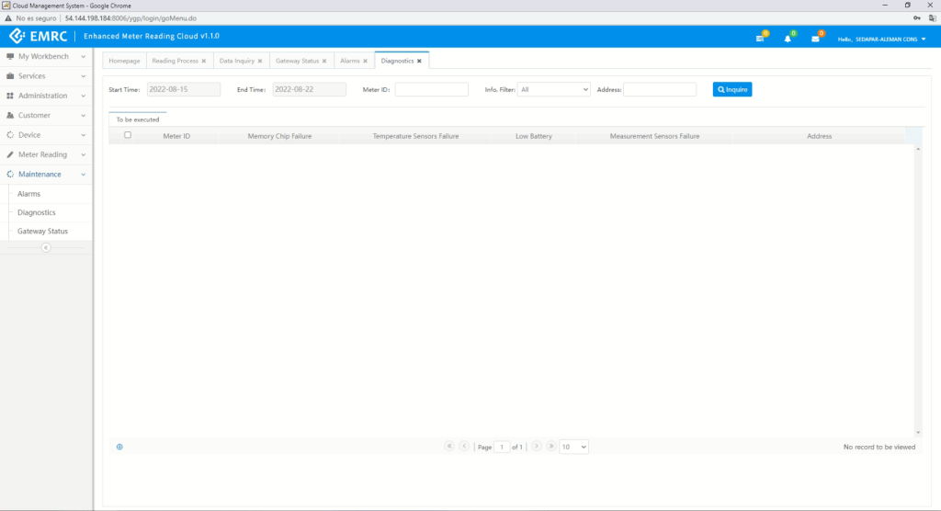The width and height of the screenshot is (941, 511).
Task: Click the browser translate icon
Action: click(x=932, y=18)
